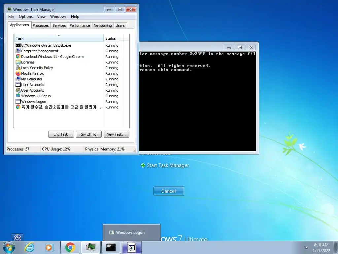This screenshot has width=338, height=254.
Task: Select the 'Libraries' task text
Action: tap(28, 62)
